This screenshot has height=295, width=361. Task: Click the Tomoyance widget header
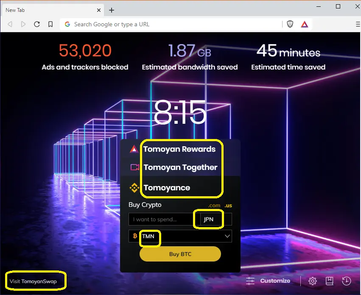[x=167, y=188]
